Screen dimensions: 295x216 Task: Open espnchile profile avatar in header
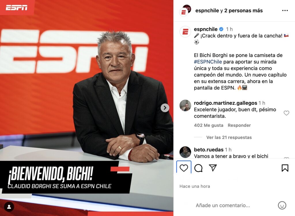coord(185,11)
